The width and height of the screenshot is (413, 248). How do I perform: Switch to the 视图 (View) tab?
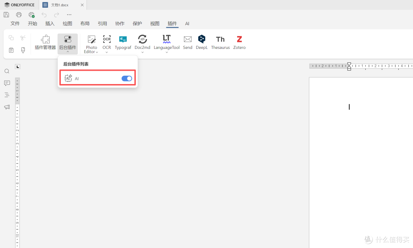tap(154, 24)
